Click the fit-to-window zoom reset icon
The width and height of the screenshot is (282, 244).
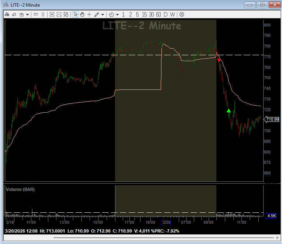pyautogui.click(x=66, y=14)
